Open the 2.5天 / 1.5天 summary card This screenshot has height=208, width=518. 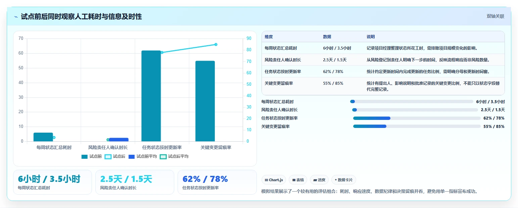(135, 182)
